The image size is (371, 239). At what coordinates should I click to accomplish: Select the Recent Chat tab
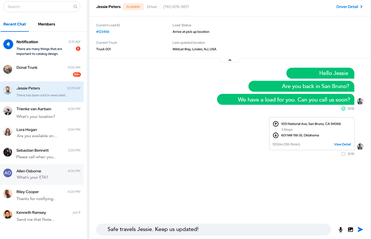15,24
